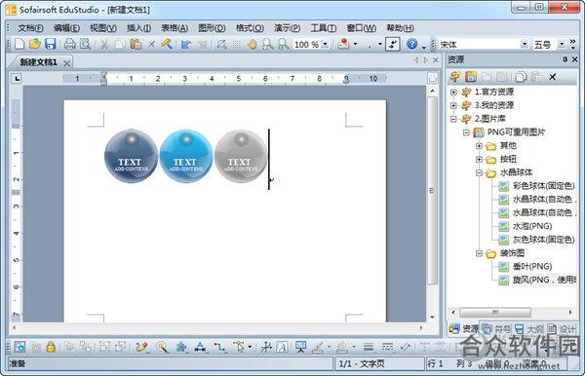Expand the 其他 folder

[480, 146]
